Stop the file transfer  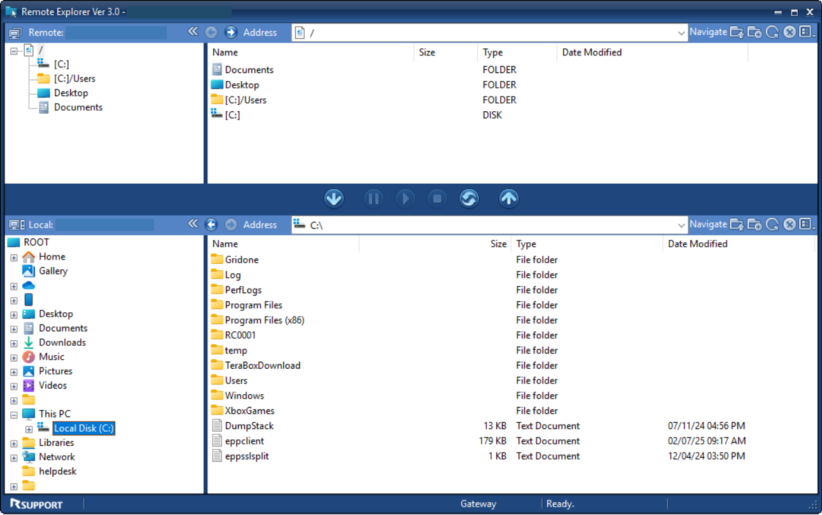click(437, 199)
